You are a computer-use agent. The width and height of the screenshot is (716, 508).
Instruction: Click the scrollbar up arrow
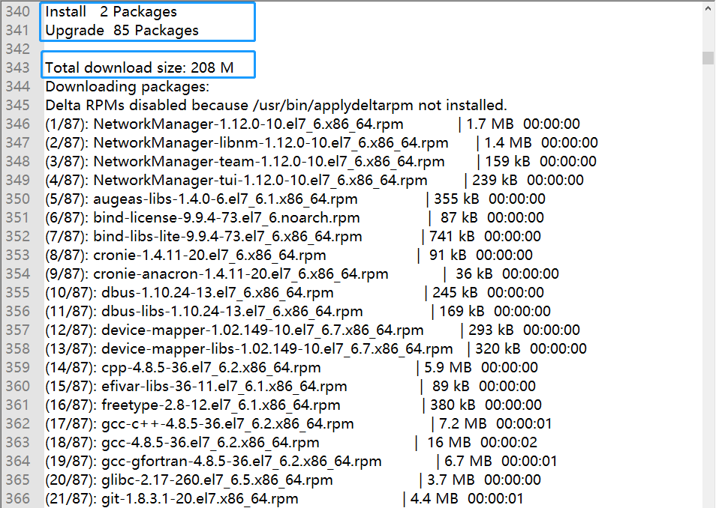coord(708,9)
